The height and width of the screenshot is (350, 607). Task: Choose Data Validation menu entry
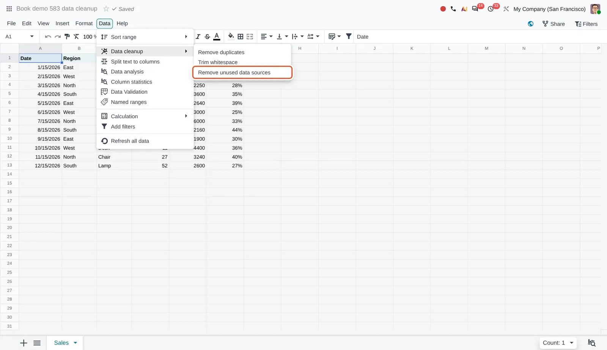click(145, 92)
